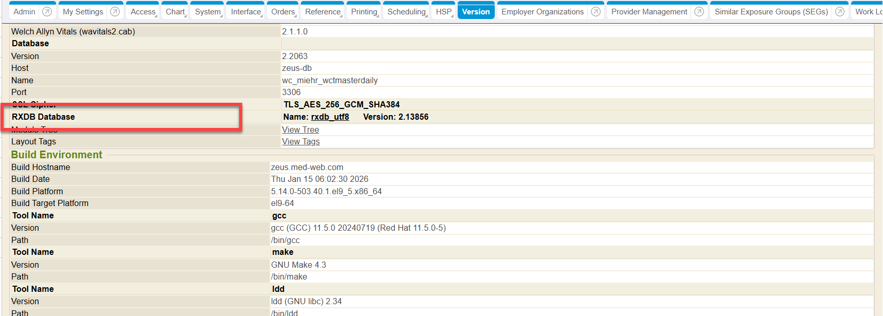Launch Similar Exposure Groups via arrow icon

point(840,12)
